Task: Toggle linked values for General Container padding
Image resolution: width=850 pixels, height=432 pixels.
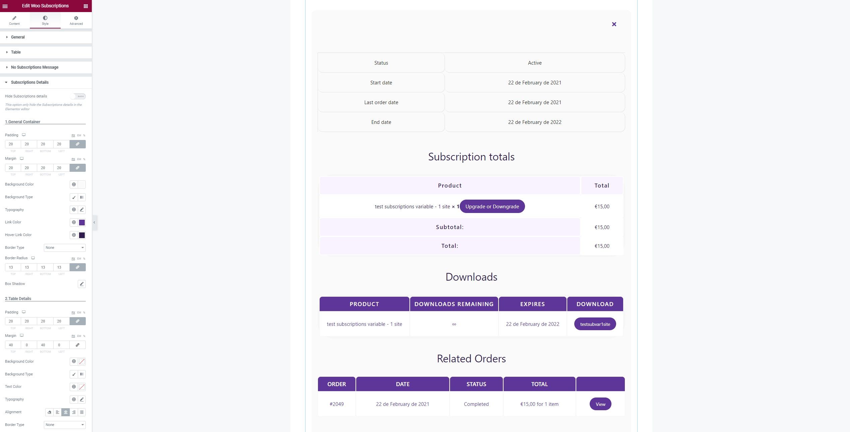Action: coord(78,144)
